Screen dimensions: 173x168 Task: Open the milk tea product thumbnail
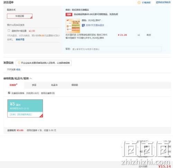[x=73, y=26]
